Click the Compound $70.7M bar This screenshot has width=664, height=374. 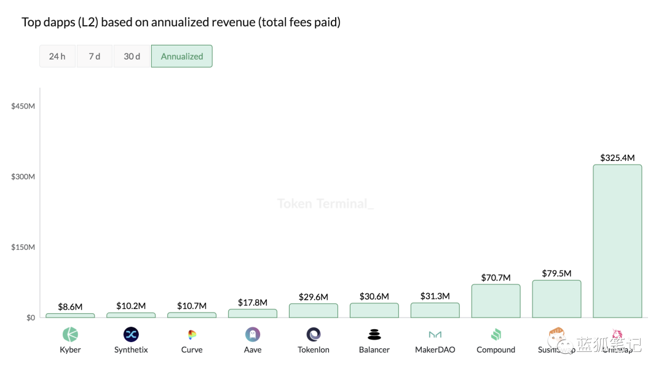pyautogui.click(x=496, y=301)
